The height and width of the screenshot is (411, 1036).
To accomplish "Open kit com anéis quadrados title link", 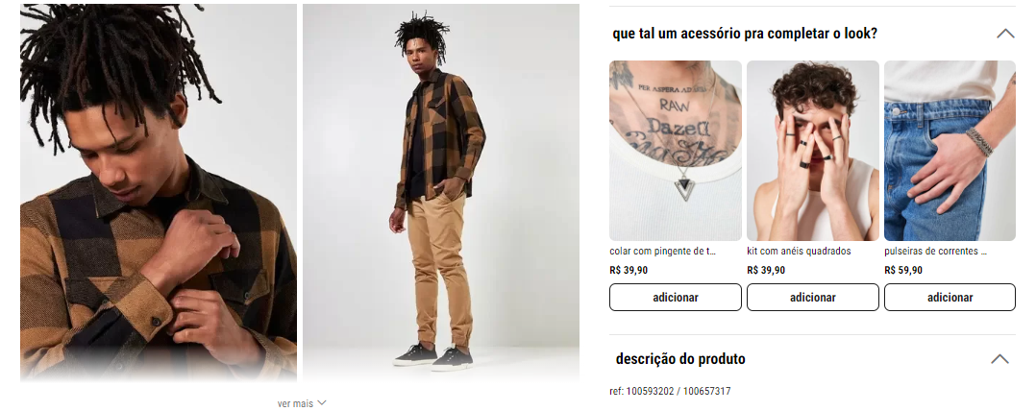I will click(799, 252).
